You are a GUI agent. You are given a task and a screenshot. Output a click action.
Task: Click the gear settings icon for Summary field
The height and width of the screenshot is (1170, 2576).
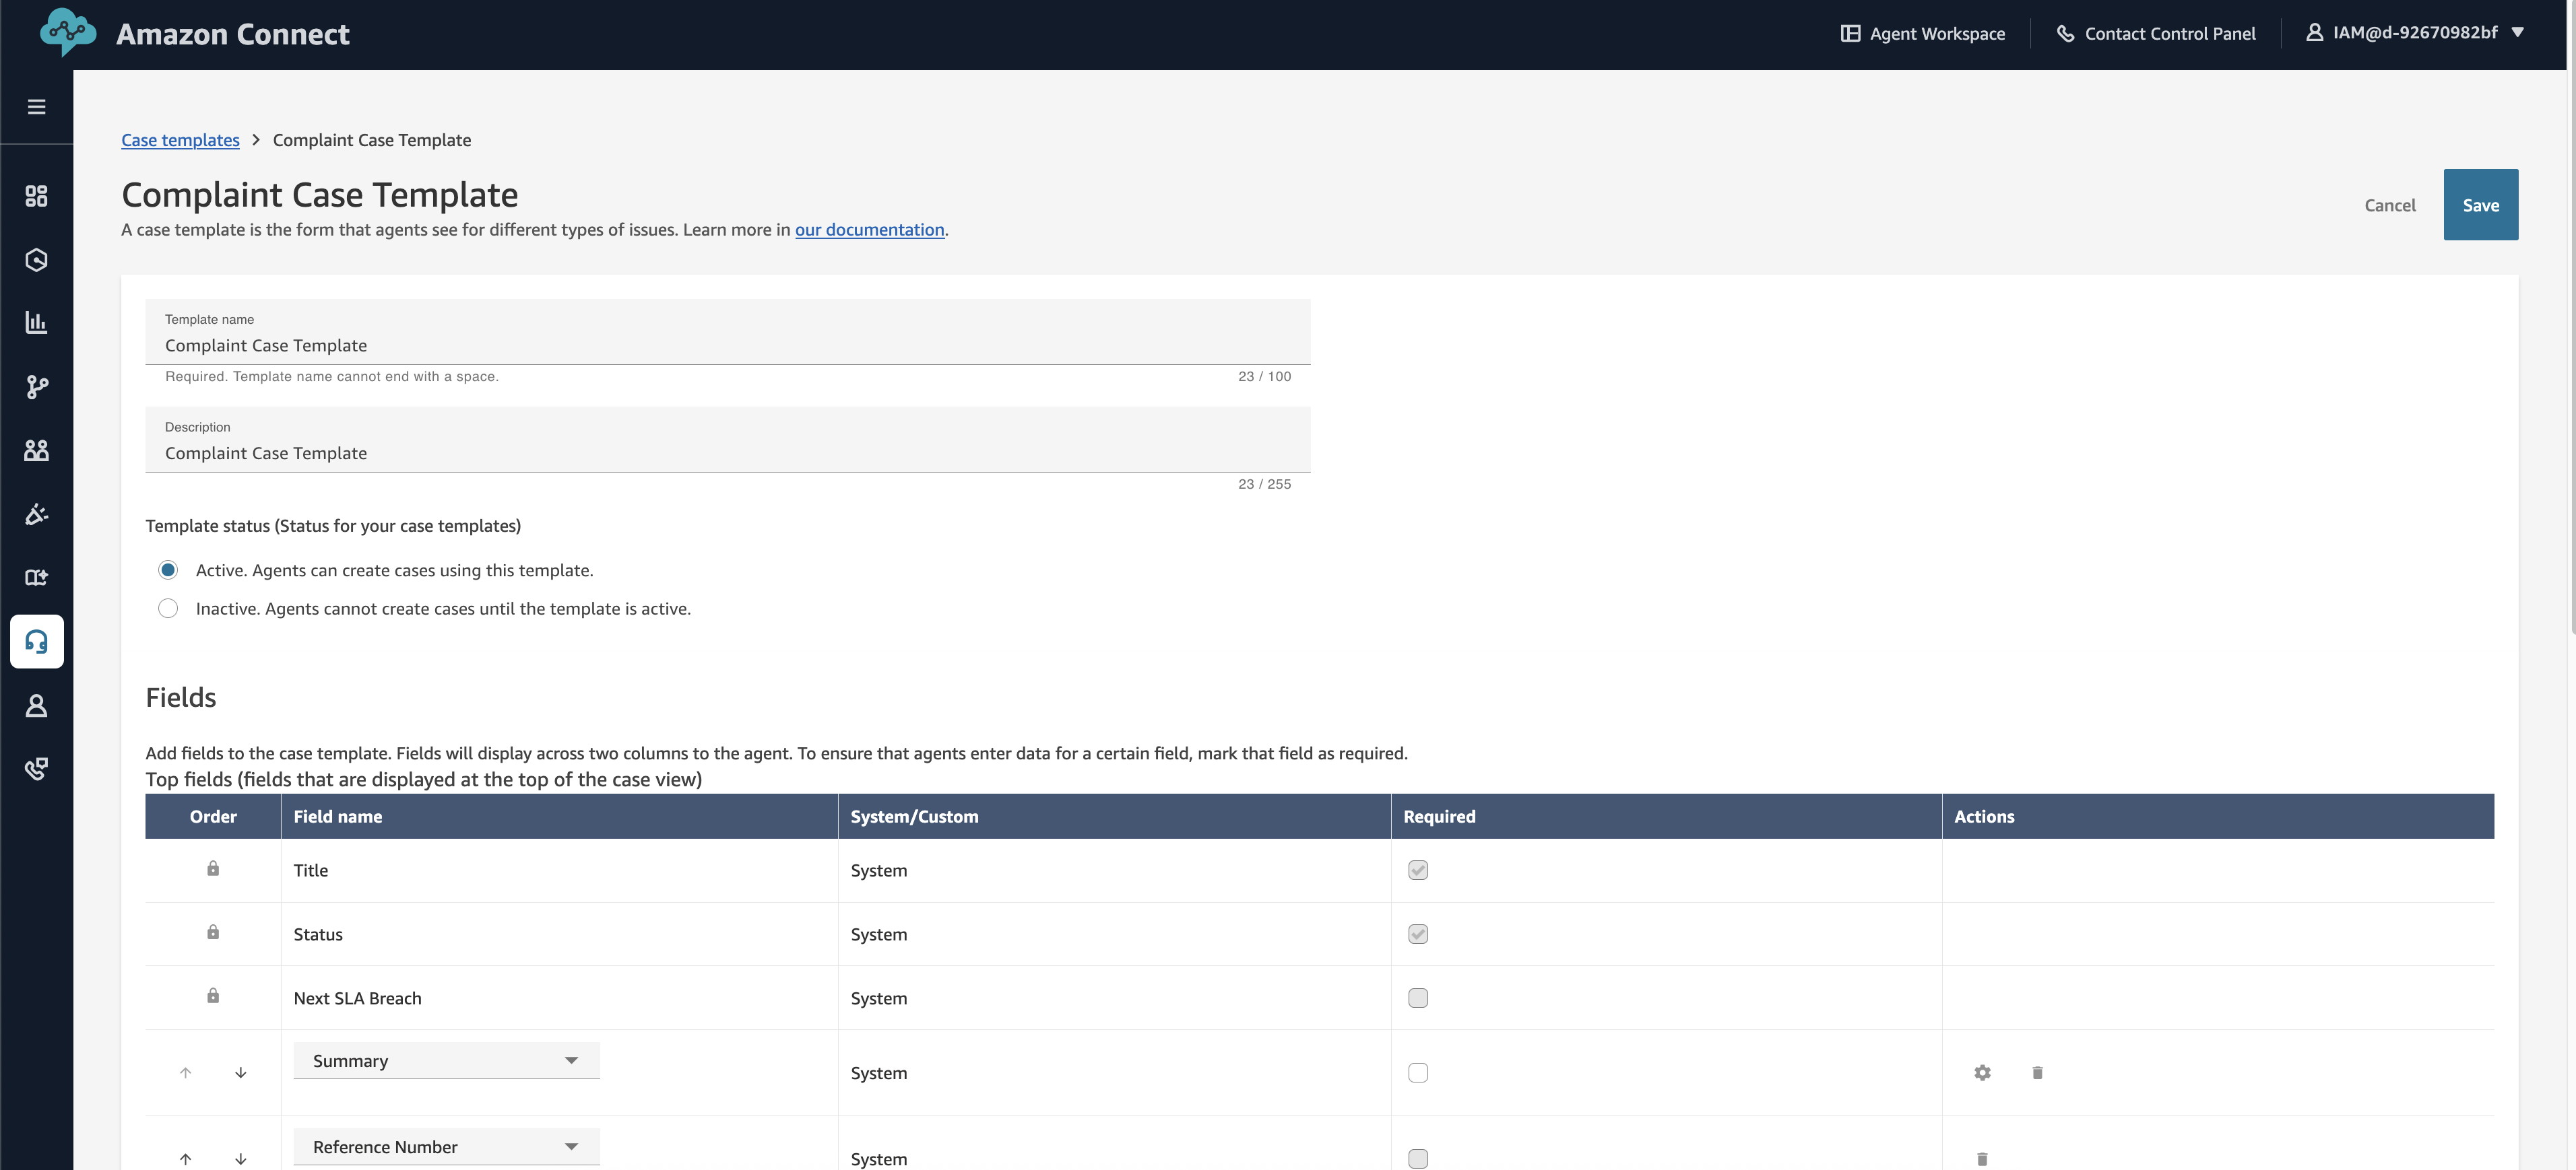(1983, 1072)
